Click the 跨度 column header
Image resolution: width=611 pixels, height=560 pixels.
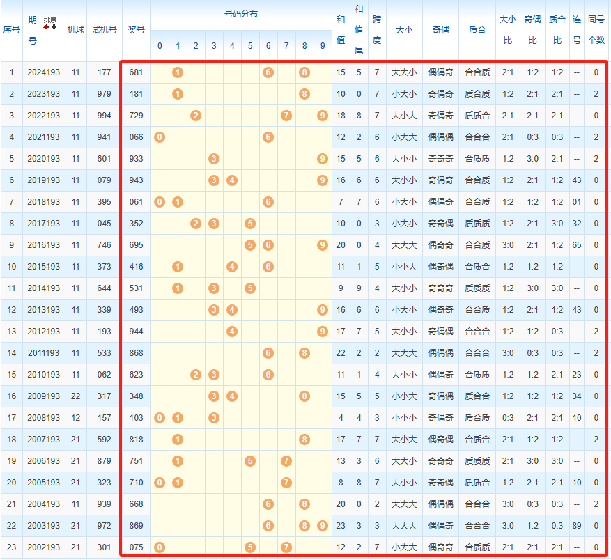click(376, 30)
